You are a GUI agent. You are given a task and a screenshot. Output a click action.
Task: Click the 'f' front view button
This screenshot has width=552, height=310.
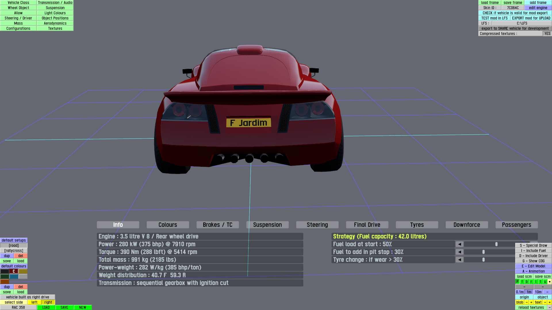[522, 282]
